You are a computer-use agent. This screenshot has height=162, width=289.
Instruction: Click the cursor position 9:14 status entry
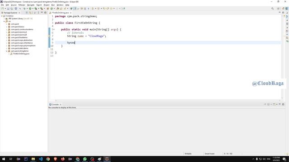[x=228, y=153]
